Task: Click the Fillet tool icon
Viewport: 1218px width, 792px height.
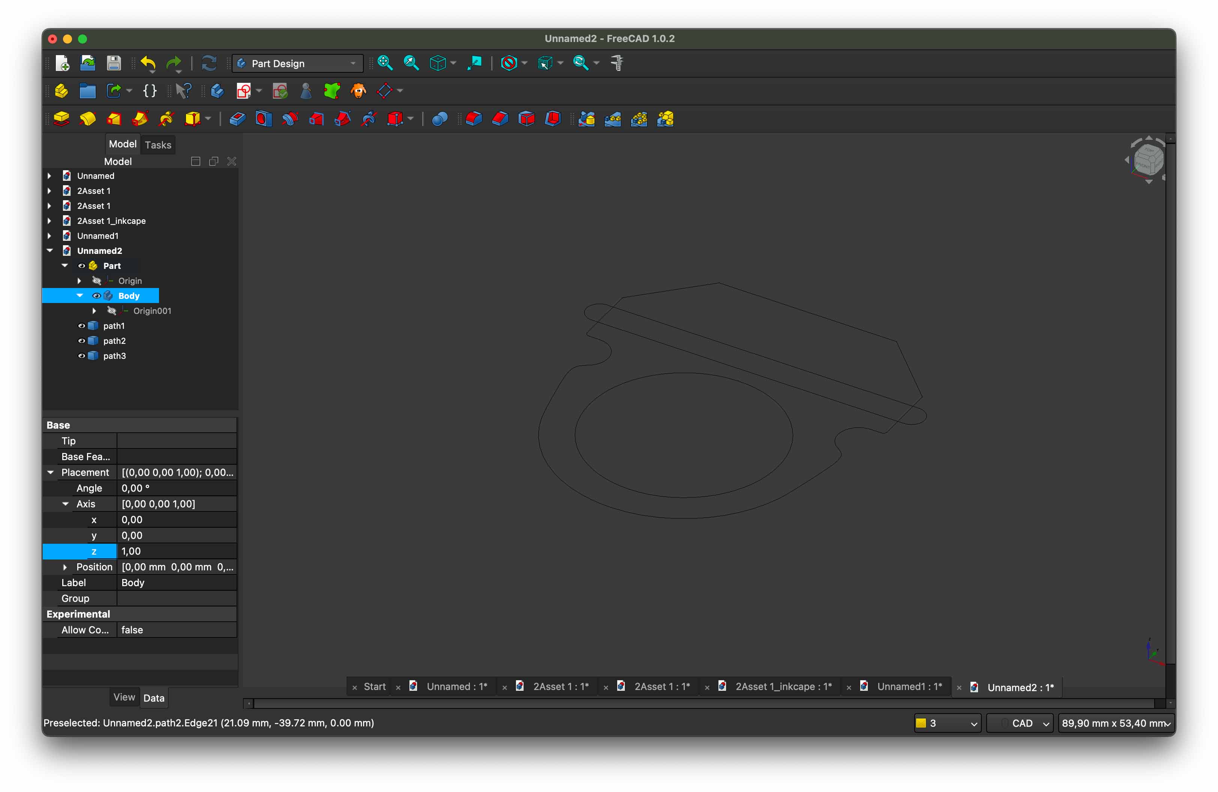Action: coord(474,119)
